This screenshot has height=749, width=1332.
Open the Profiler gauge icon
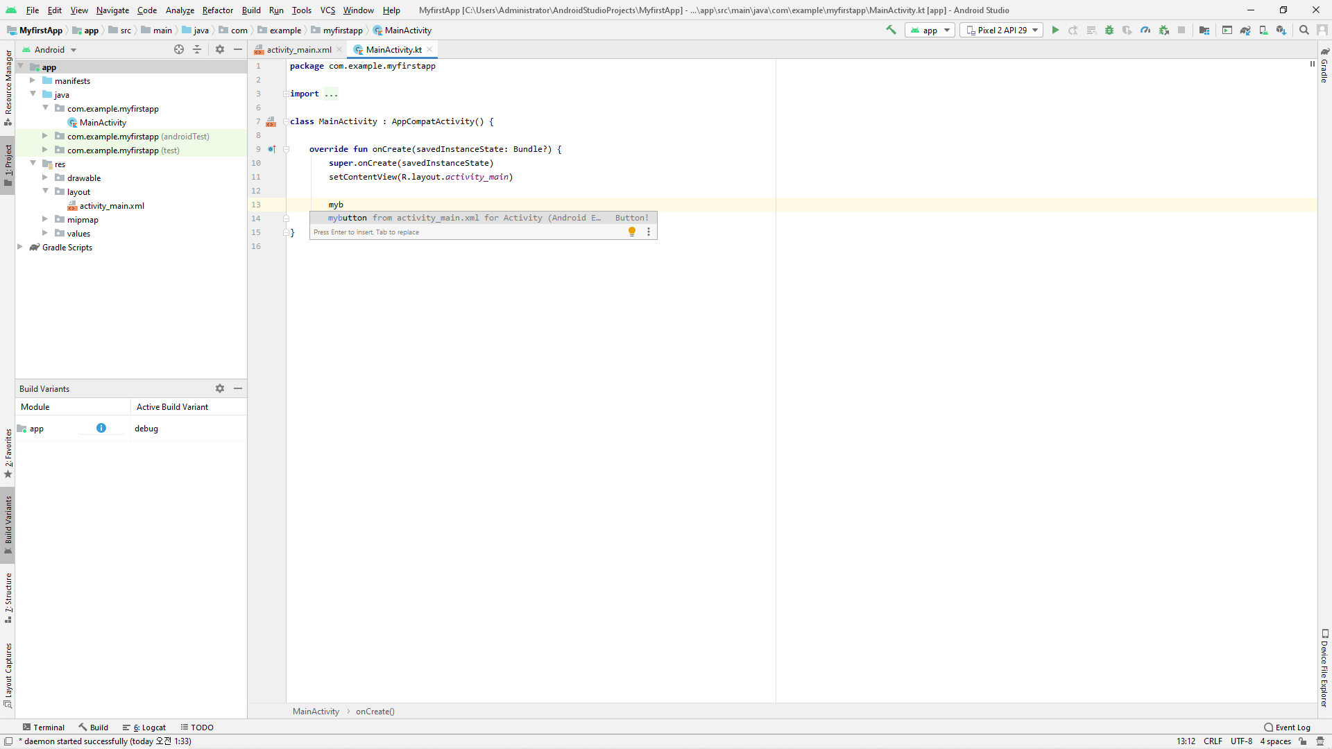click(x=1145, y=30)
